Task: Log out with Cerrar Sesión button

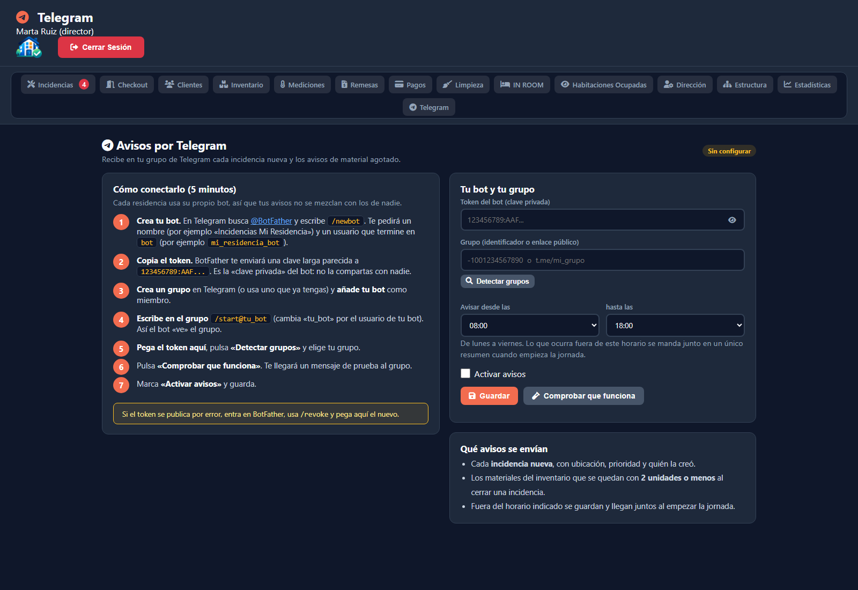Action: click(101, 47)
